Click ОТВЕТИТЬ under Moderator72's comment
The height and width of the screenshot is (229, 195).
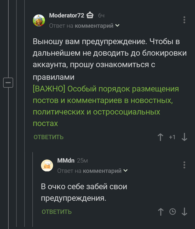coord(48,137)
